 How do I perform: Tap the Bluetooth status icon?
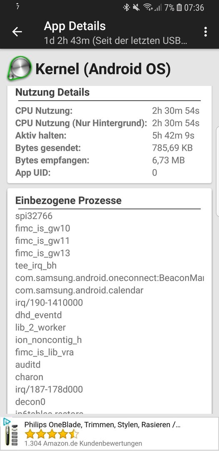127,8
